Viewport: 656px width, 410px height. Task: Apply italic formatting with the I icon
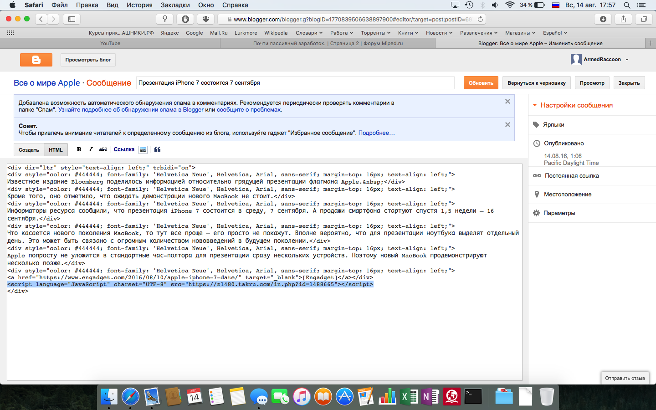pyautogui.click(x=91, y=149)
